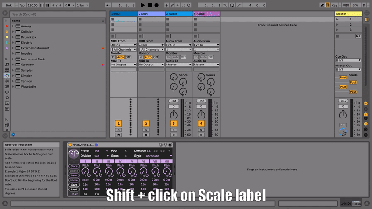
Task: Click the Arrangement Record circle button
Action: [x=157, y=5]
